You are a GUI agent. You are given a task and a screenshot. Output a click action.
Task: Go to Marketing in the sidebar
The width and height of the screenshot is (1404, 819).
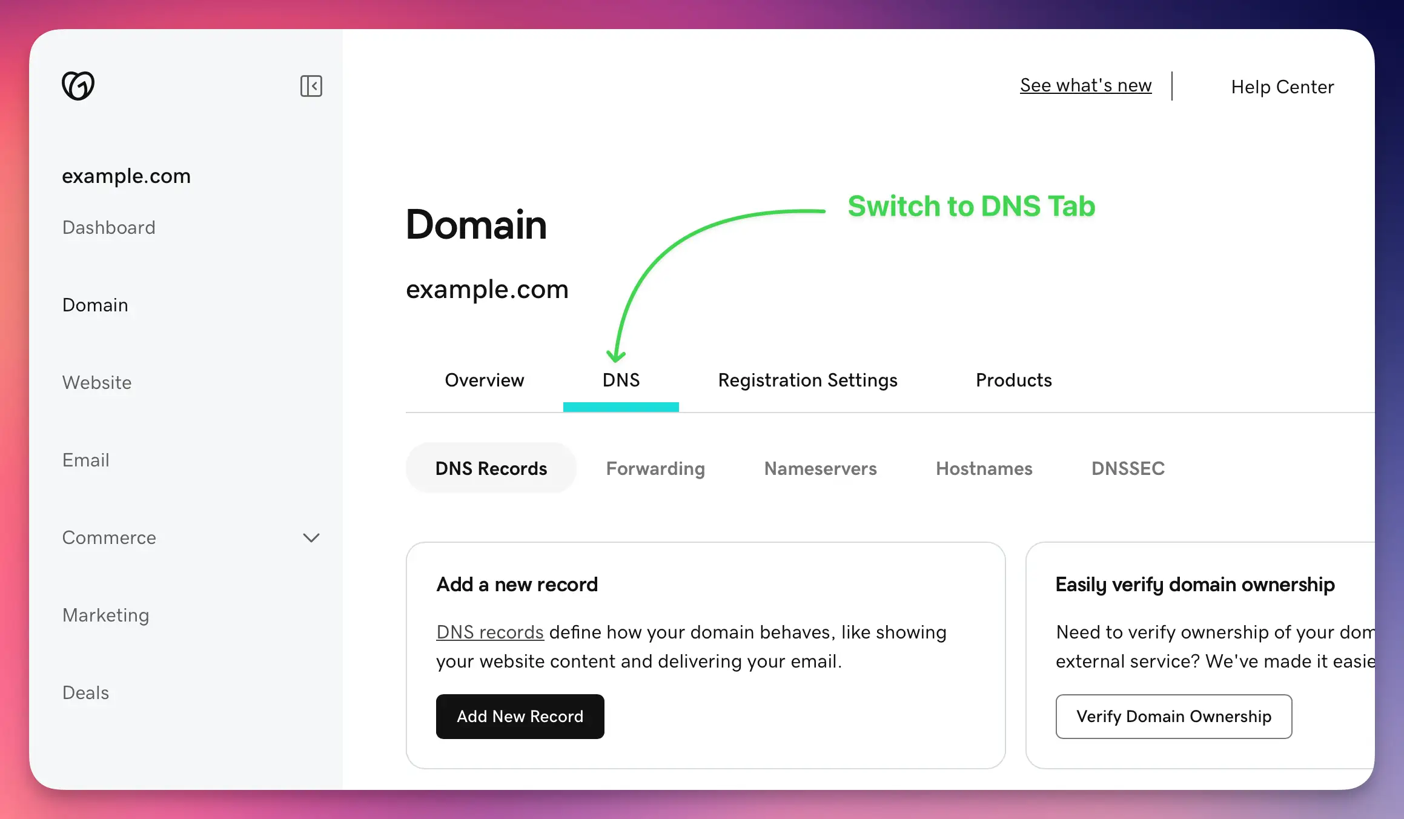106,615
